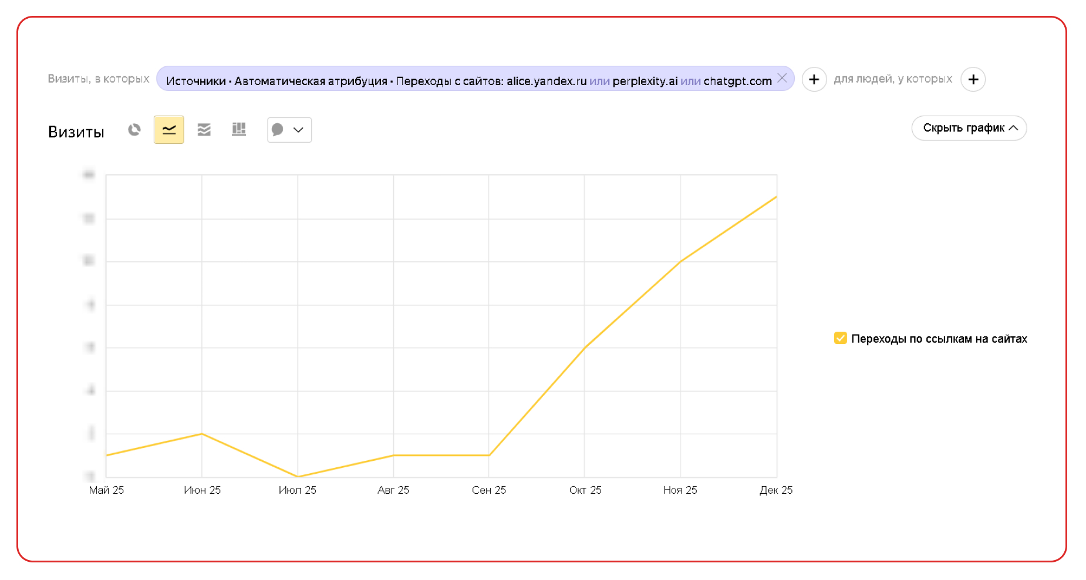Switch to the stacked area chart view

pos(204,130)
